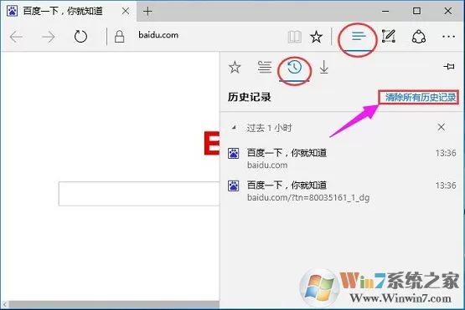Delete the 过去 1 小时 history group

[x=441, y=127]
